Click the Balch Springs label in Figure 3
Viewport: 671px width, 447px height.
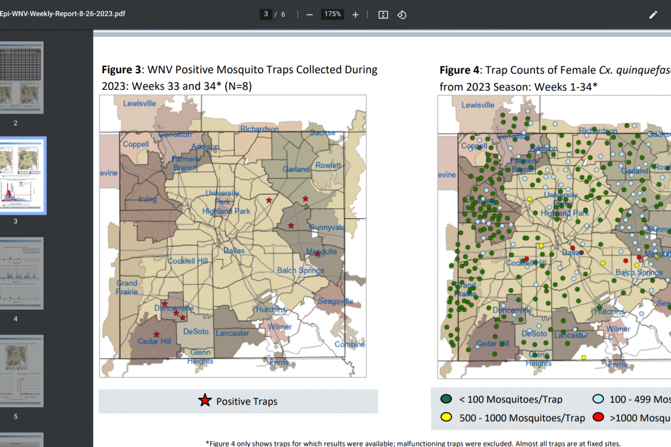pyautogui.click(x=300, y=270)
